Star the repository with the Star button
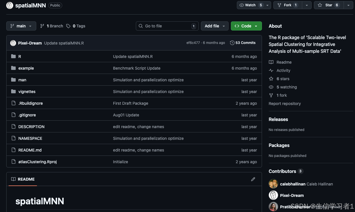 328,5
